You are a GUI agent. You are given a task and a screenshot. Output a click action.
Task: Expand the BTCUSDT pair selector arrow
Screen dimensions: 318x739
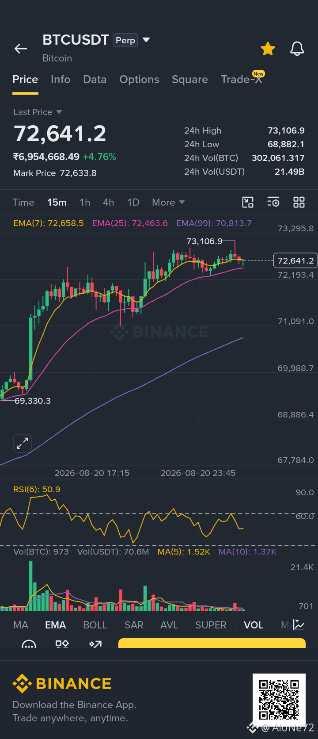[146, 40]
